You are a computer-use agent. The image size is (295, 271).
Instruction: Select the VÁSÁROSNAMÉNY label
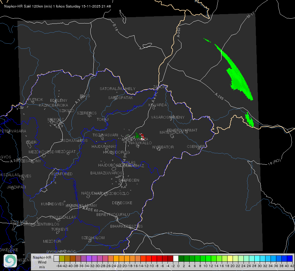click(x=168, y=117)
